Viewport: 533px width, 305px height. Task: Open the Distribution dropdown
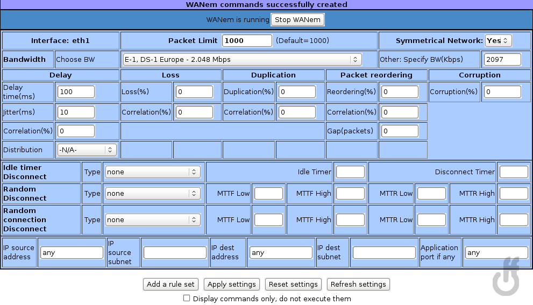click(87, 150)
